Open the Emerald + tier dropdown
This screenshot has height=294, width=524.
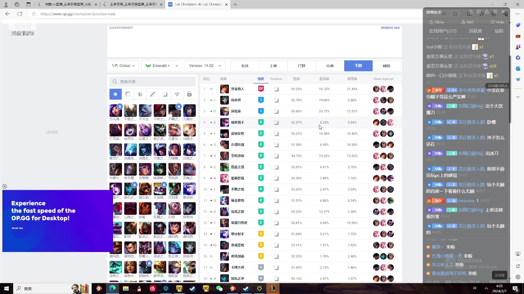(162, 66)
